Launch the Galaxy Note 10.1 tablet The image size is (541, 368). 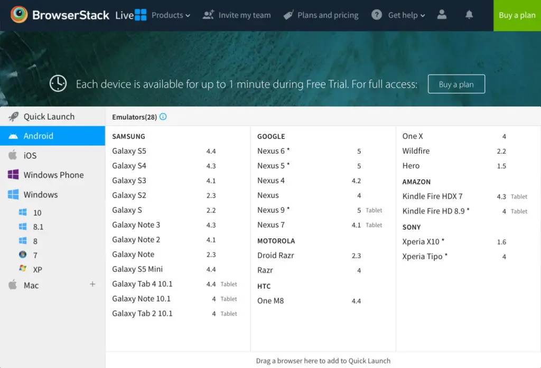point(174,299)
